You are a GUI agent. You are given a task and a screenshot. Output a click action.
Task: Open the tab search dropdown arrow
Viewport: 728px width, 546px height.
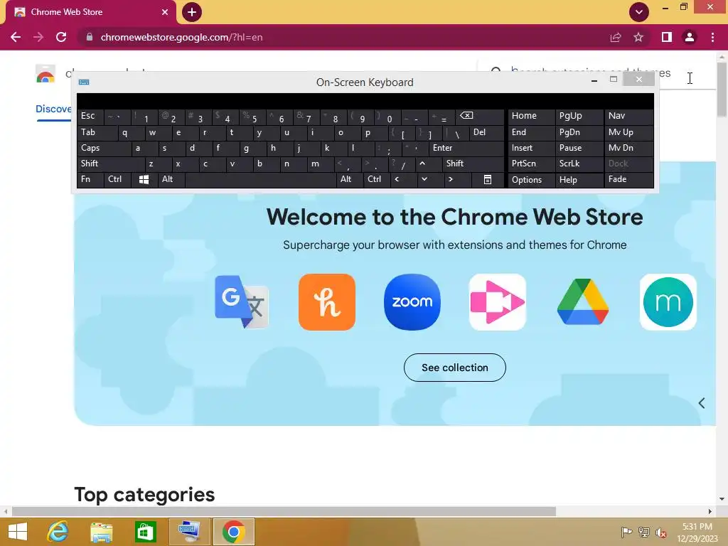pyautogui.click(x=639, y=12)
